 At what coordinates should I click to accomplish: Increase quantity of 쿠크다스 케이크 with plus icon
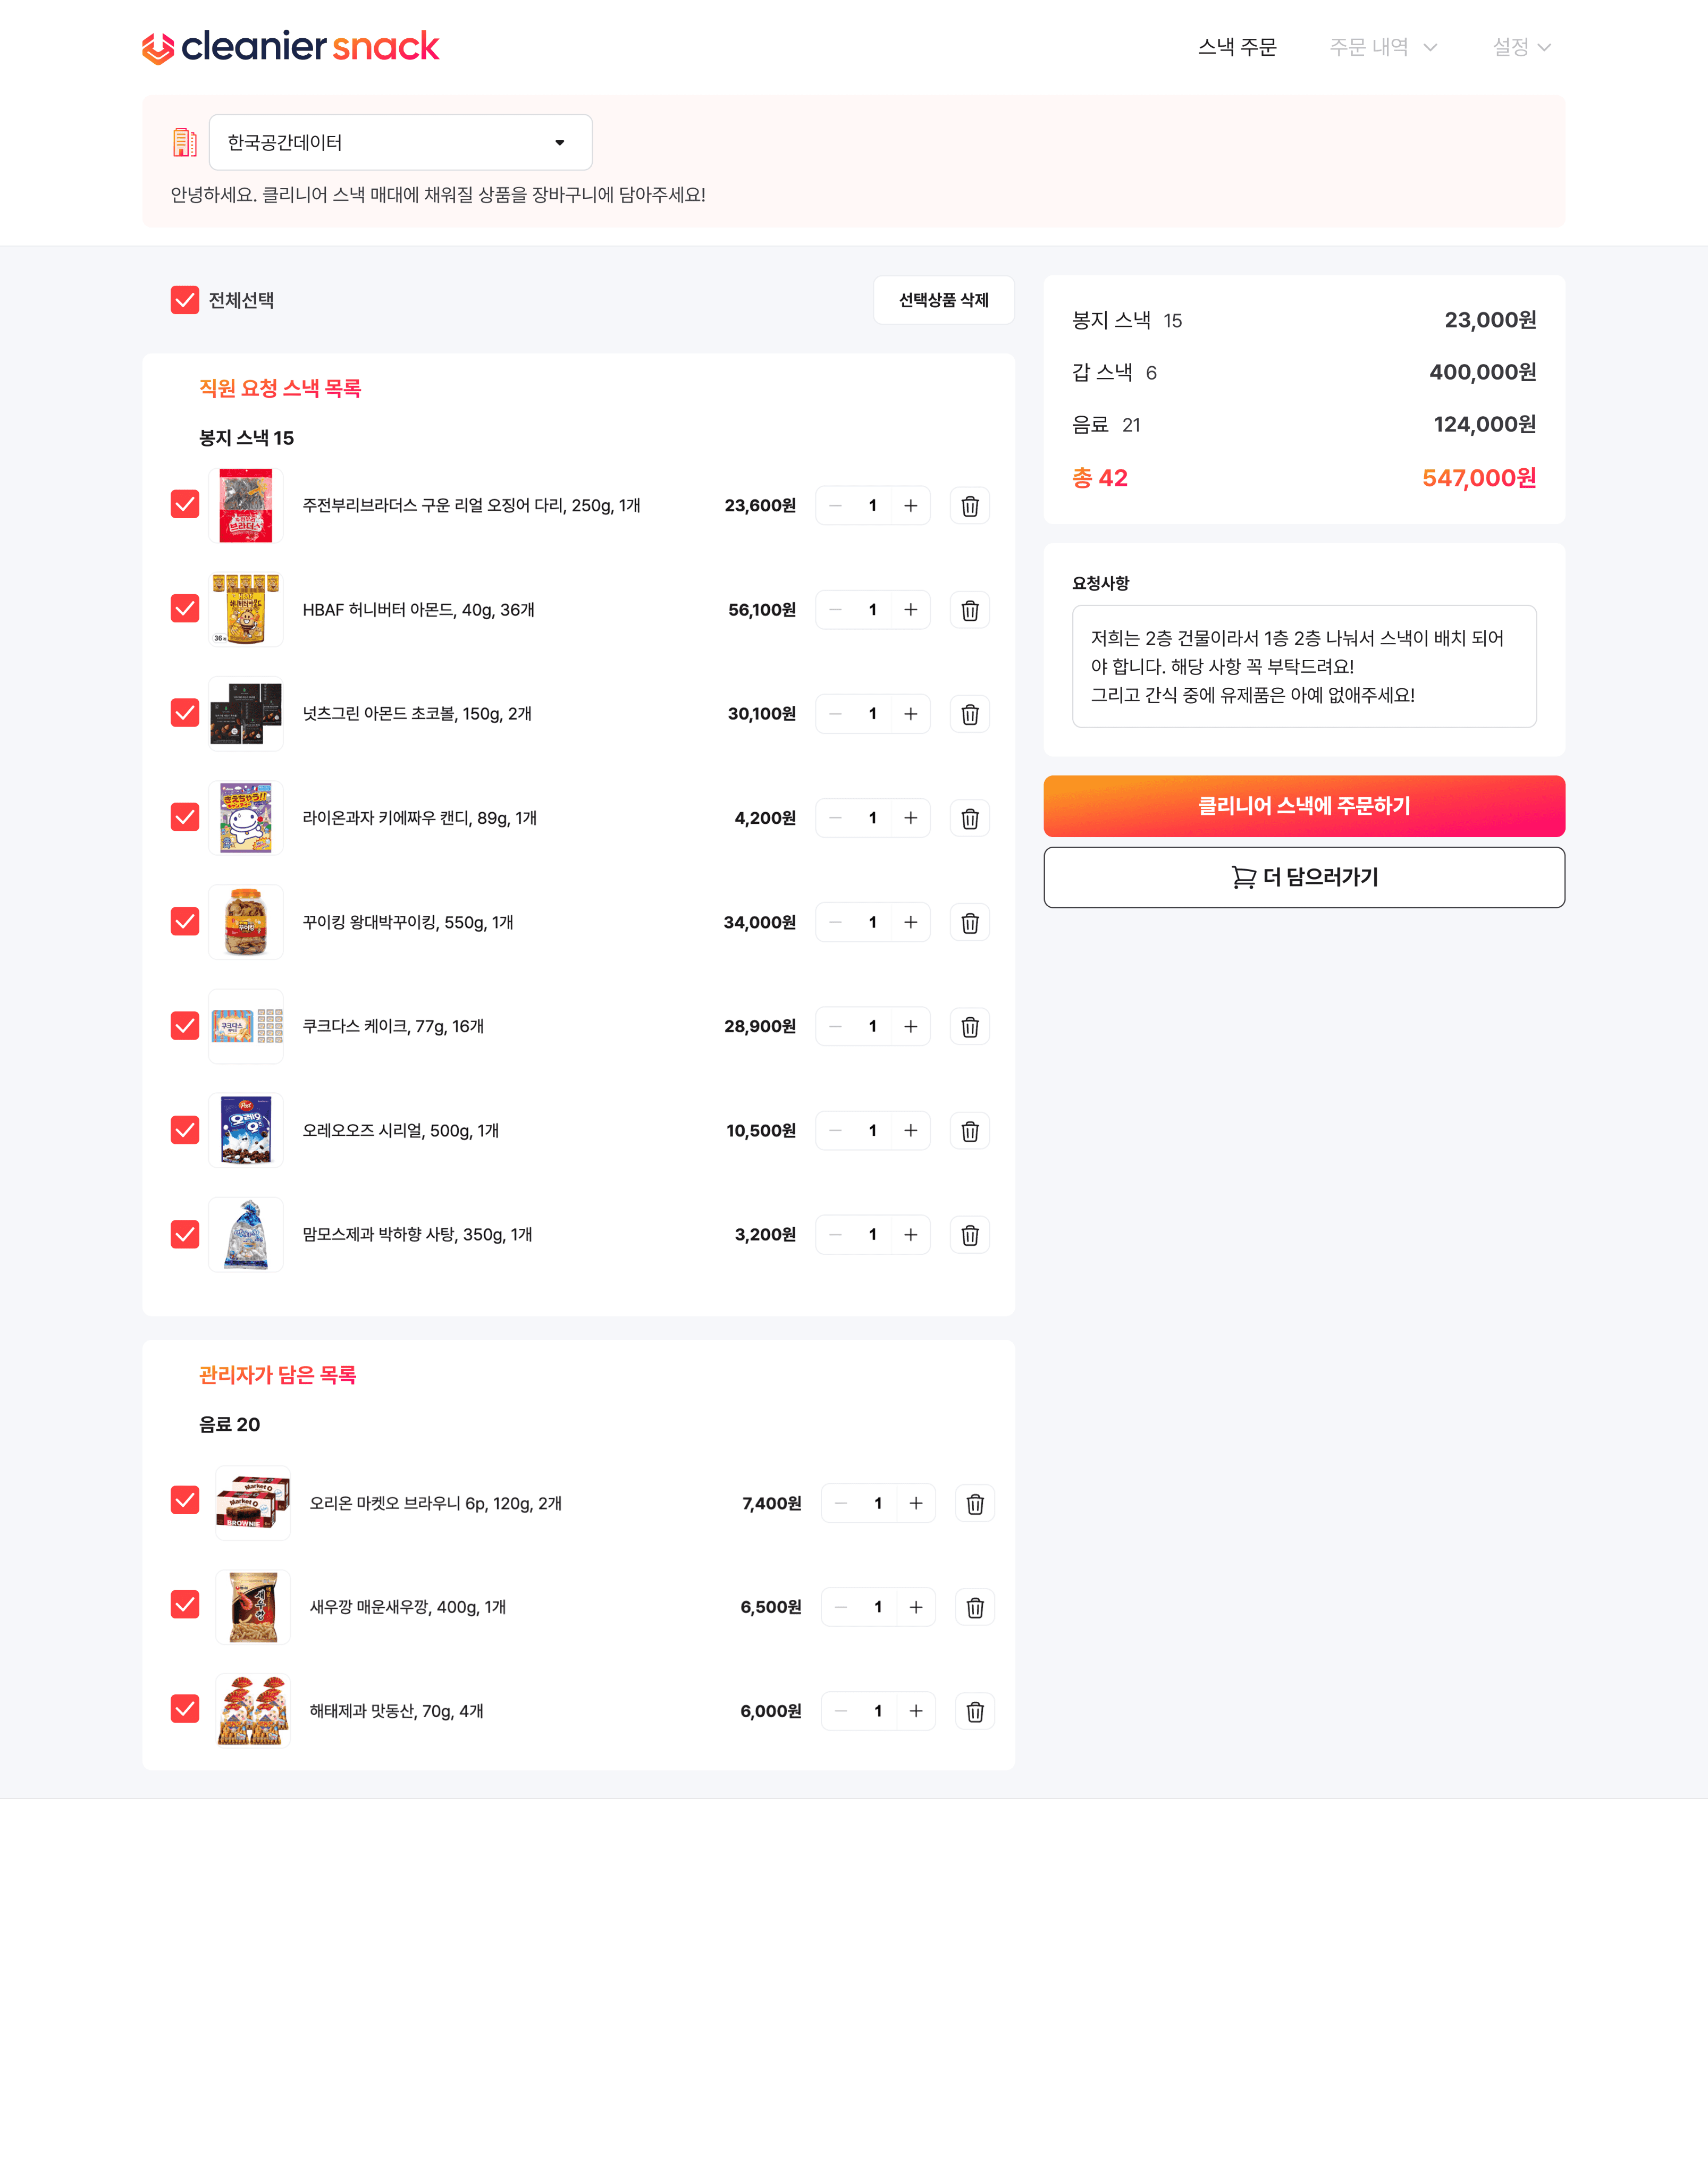(910, 1026)
